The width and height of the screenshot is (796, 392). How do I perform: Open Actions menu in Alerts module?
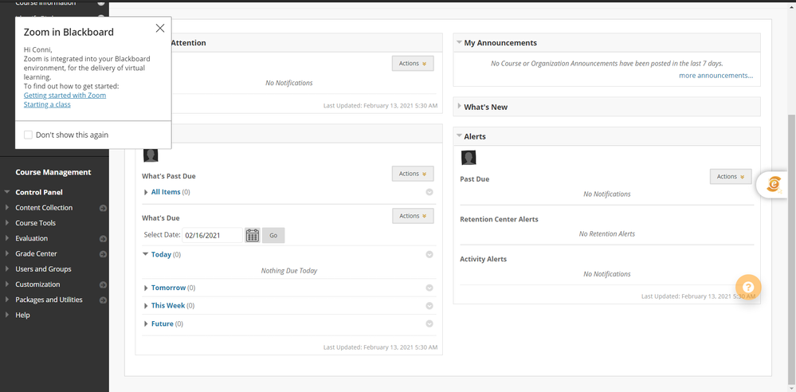point(731,177)
